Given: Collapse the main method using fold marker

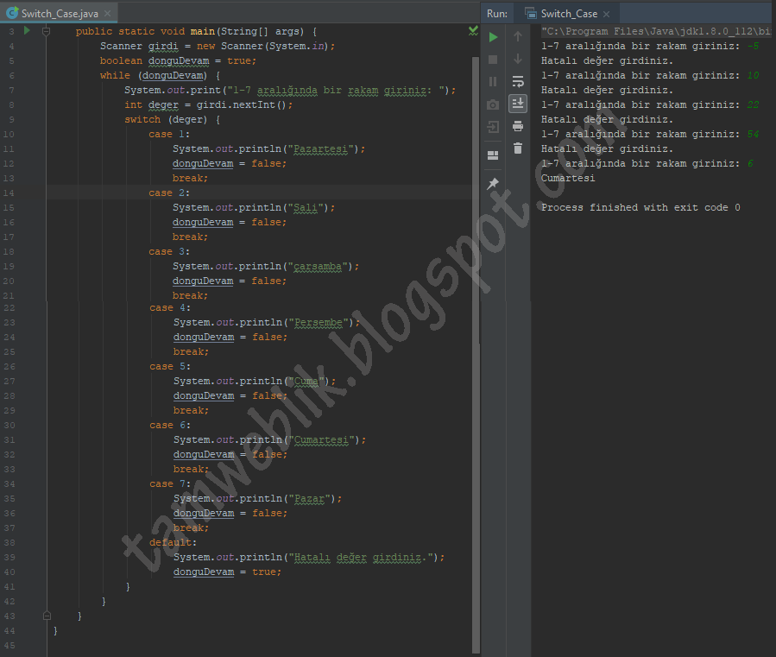Looking at the screenshot, I should click(x=46, y=31).
